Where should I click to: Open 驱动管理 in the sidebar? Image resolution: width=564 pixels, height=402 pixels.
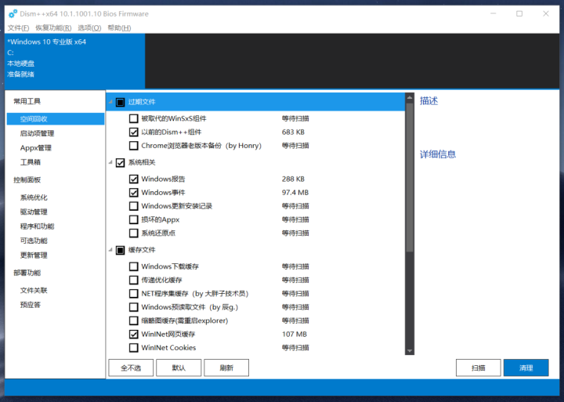pyautogui.click(x=34, y=212)
